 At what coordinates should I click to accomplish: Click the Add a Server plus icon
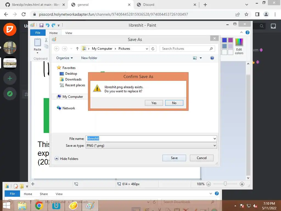pyautogui.click(x=10, y=78)
